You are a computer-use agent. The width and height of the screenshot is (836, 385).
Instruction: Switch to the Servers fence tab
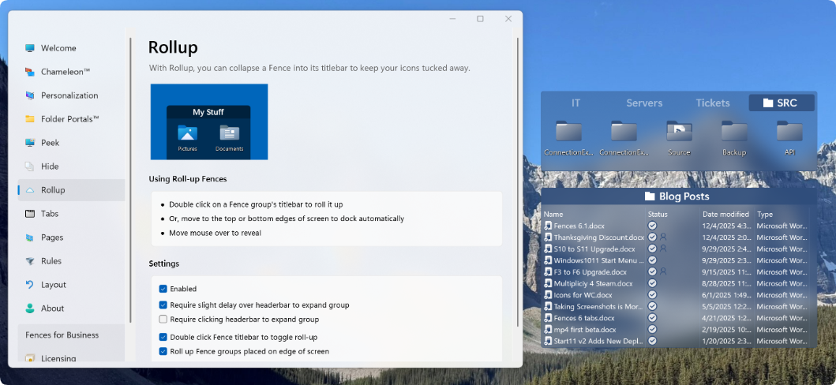click(x=644, y=103)
